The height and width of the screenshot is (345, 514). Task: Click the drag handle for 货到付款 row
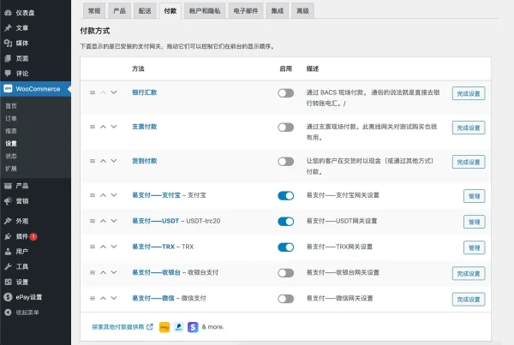pos(93,161)
